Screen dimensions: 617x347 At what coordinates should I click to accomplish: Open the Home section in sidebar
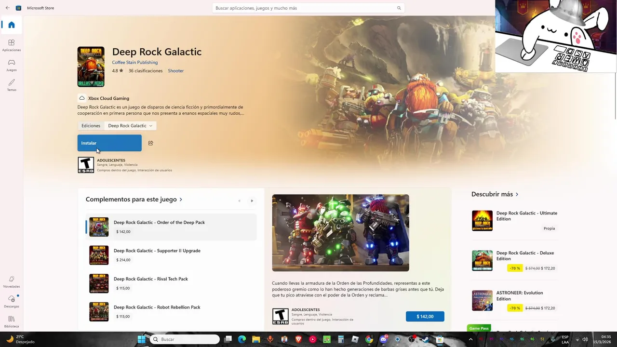coord(12,25)
